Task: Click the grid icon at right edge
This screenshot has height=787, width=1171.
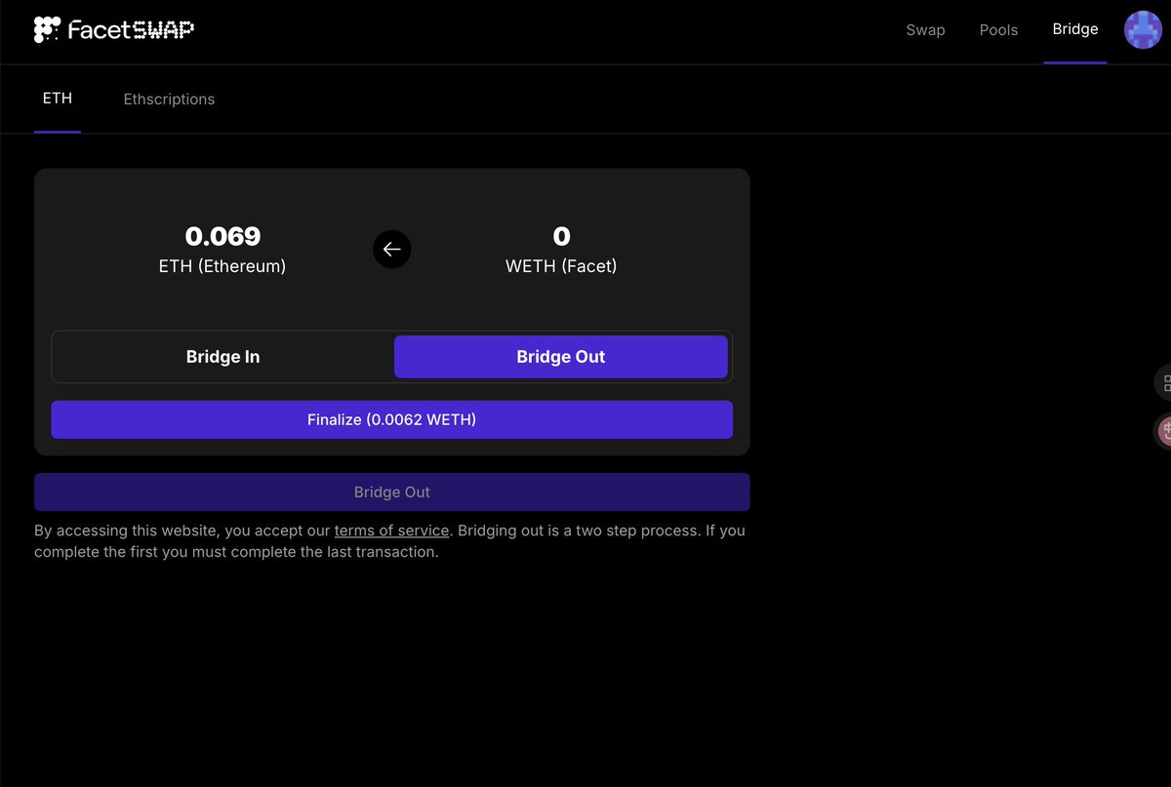Action: tap(1163, 382)
